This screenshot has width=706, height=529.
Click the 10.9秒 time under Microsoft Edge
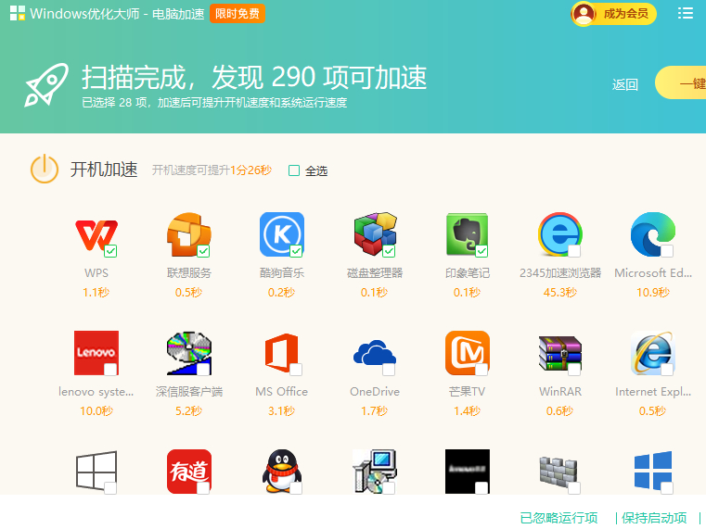(x=653, y=293)
